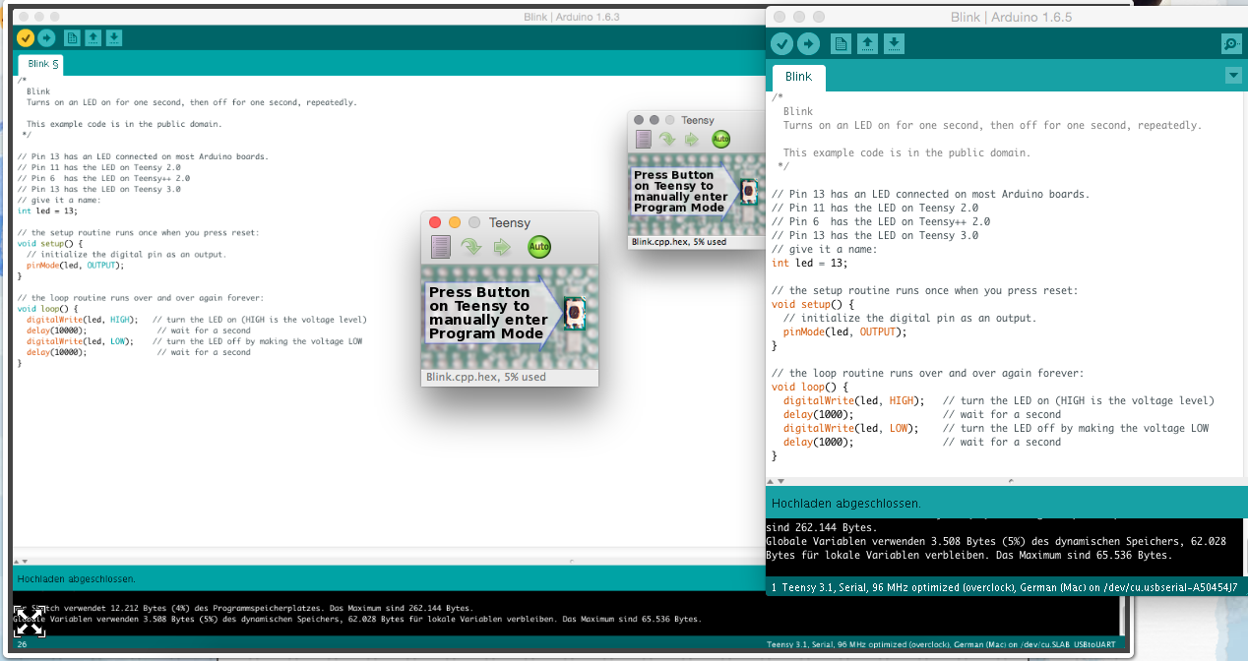Click Reboot arrow in rear Teensy window
This screenshot has width=1248, height=661.
[693, 140]
